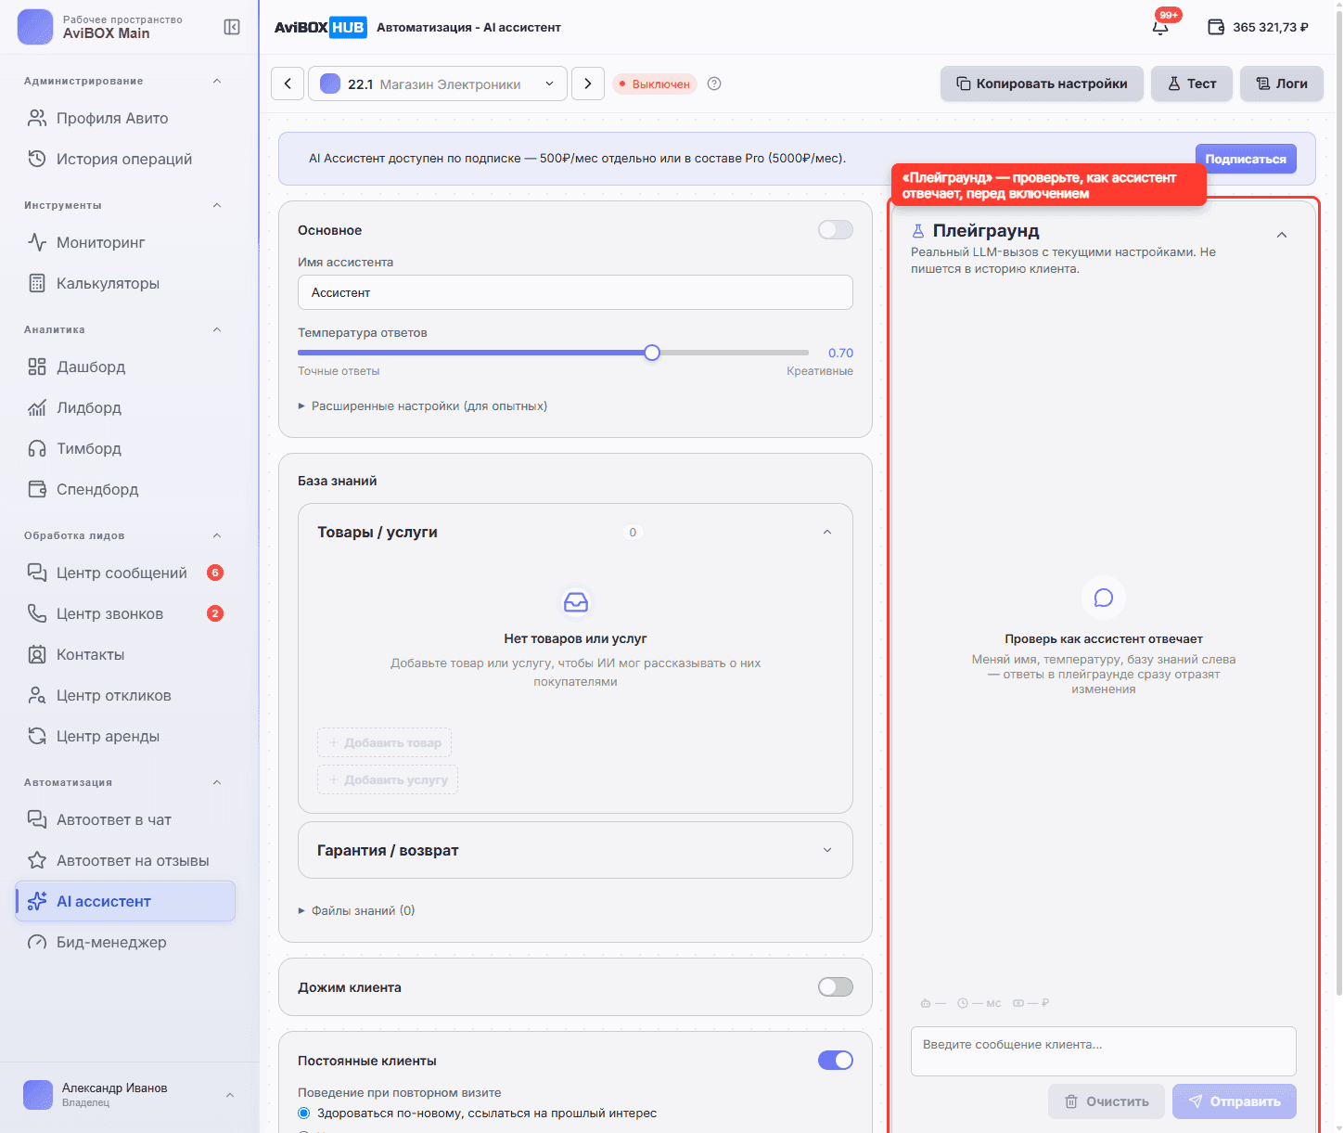This screenshot has width=1344, height=1133.
Task: Go to previous profile arrow
Action: tap(288, 84)
